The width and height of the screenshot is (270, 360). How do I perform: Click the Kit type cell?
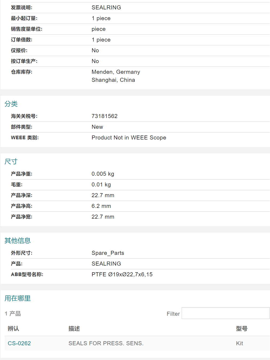pos(239,343)
